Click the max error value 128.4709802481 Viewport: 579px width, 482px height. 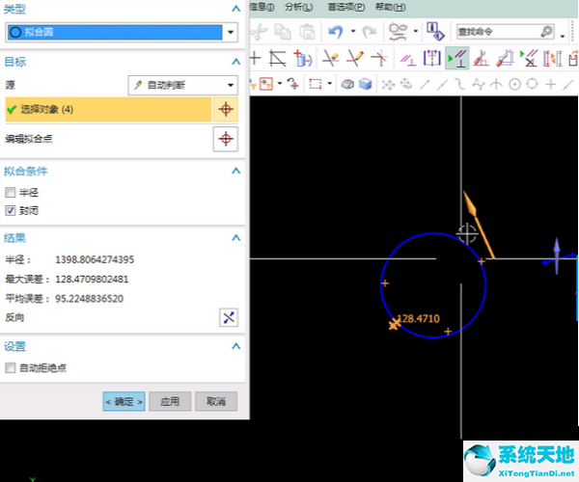[92, 280]
